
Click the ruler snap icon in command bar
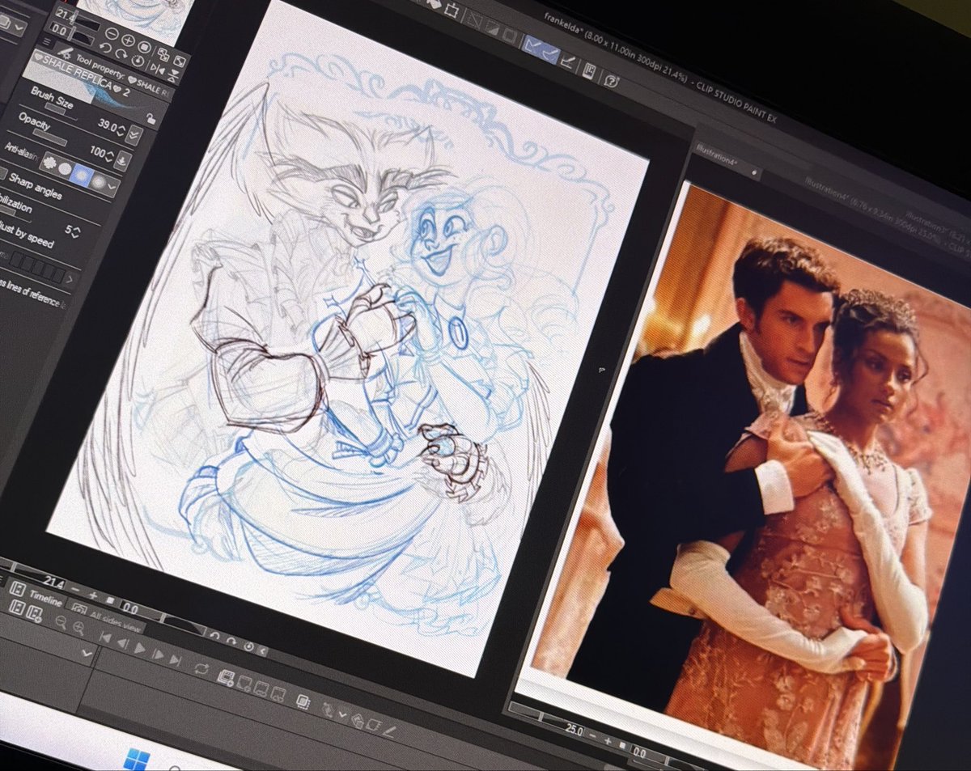pyautogui.click(x=569, y=62)
